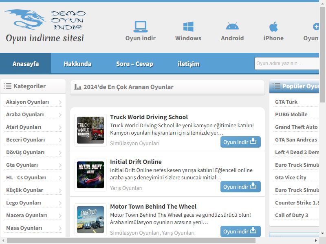
Task: Click the bar chart icon beside 2024 heading
Action: [77, 87]
